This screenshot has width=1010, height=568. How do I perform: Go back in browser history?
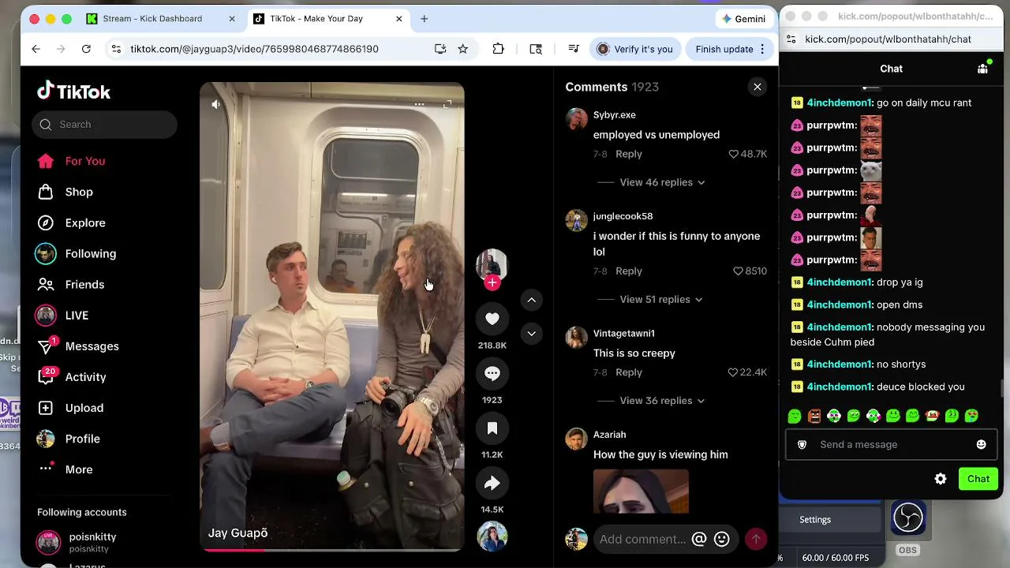click(36, 49)
